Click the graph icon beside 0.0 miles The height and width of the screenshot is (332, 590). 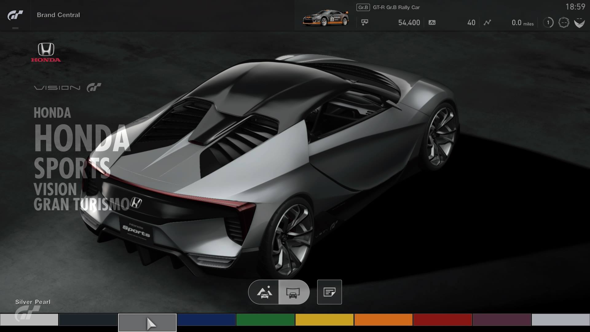coord(487,22)
